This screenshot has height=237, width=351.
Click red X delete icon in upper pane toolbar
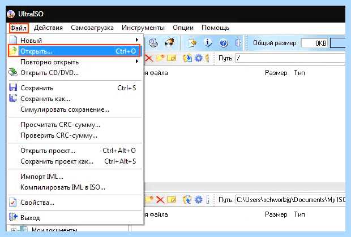(x=149, y=58)
